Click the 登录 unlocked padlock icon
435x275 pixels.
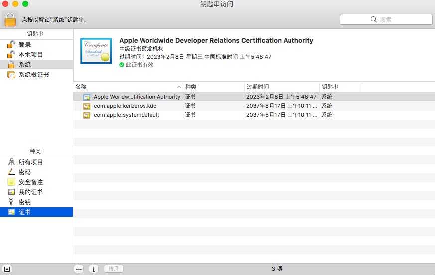pyautogui.click(x=11, y=44)
